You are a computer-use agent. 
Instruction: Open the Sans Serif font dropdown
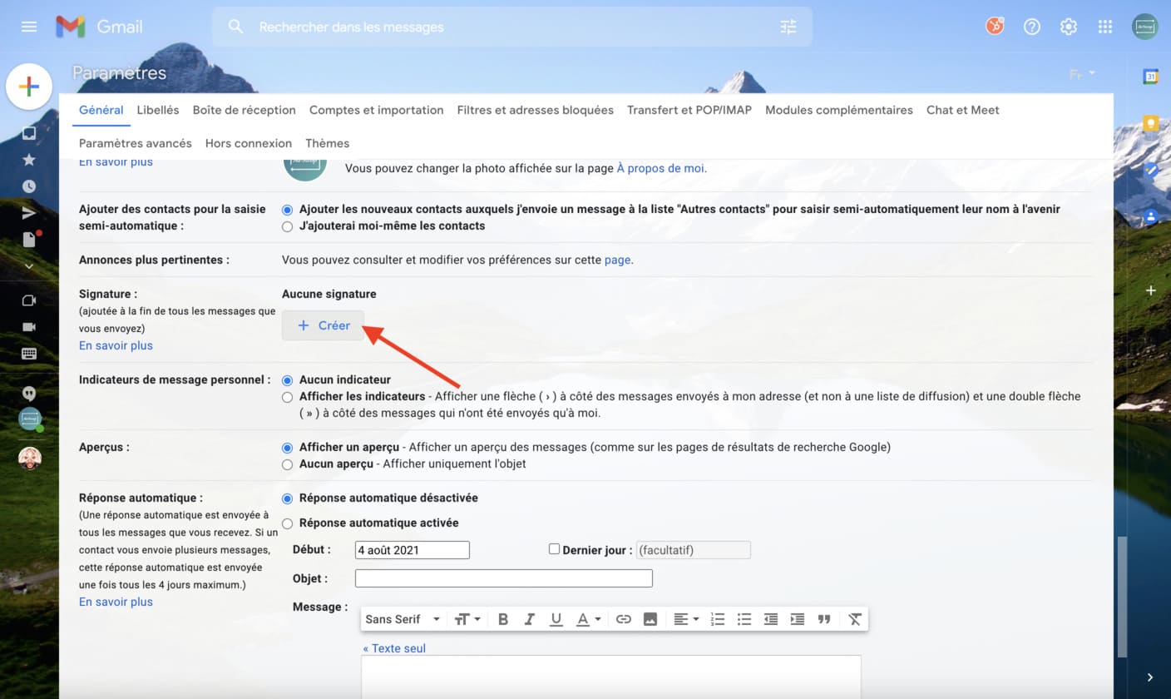click(x=403, y=619)
